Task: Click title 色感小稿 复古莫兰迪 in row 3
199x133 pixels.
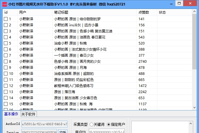Action: tap(96, 31)
